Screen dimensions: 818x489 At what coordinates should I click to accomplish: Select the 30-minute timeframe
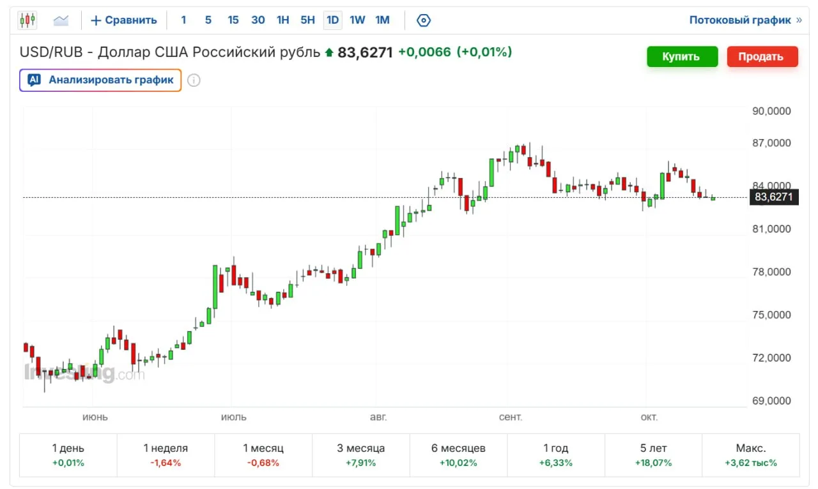click(258, 20)
